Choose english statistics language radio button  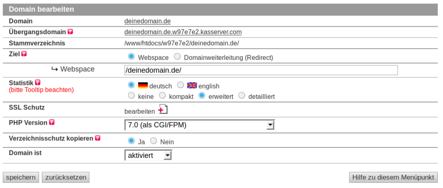pos(180,85)
